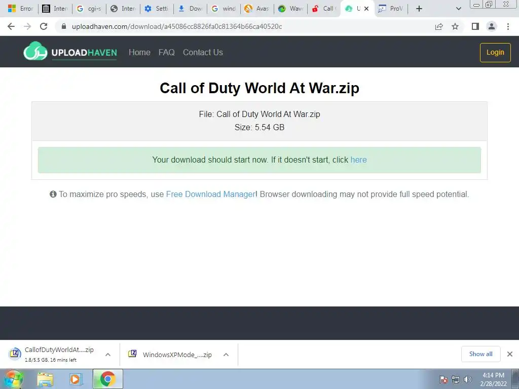This screenshot has width=519, height=389.
Task: Open the Windows Start menu orb
Action: point(14,379)
